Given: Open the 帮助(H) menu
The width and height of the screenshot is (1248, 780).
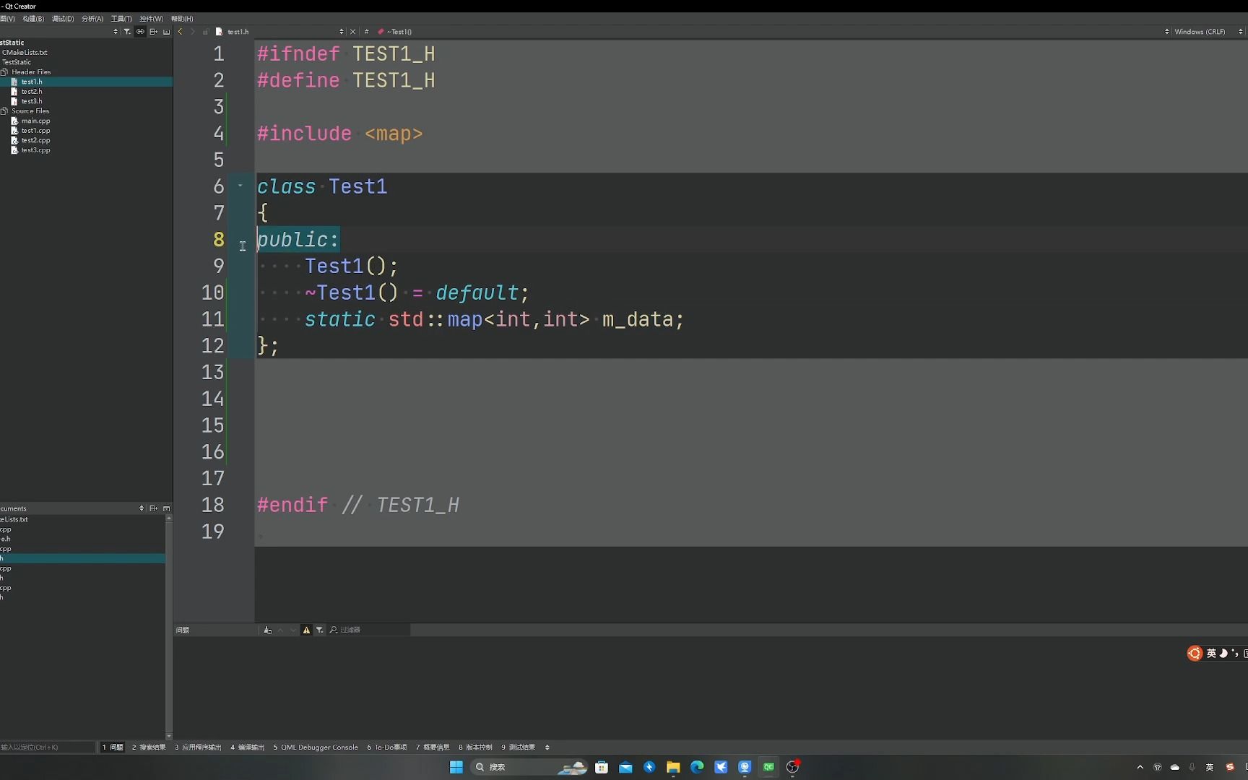Looking at the screenshot, I should (182, 19).
